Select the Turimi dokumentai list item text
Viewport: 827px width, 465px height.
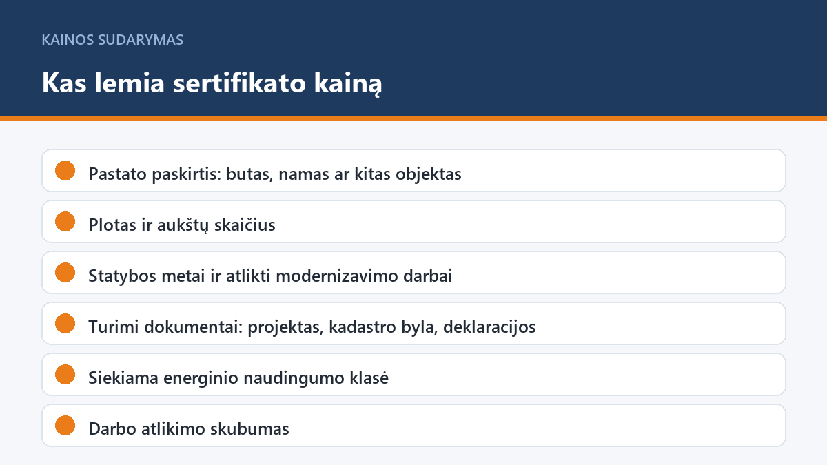point(312,327)
